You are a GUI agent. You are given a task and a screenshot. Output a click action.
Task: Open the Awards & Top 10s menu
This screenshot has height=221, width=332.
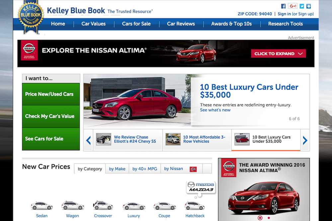[231, 24]
